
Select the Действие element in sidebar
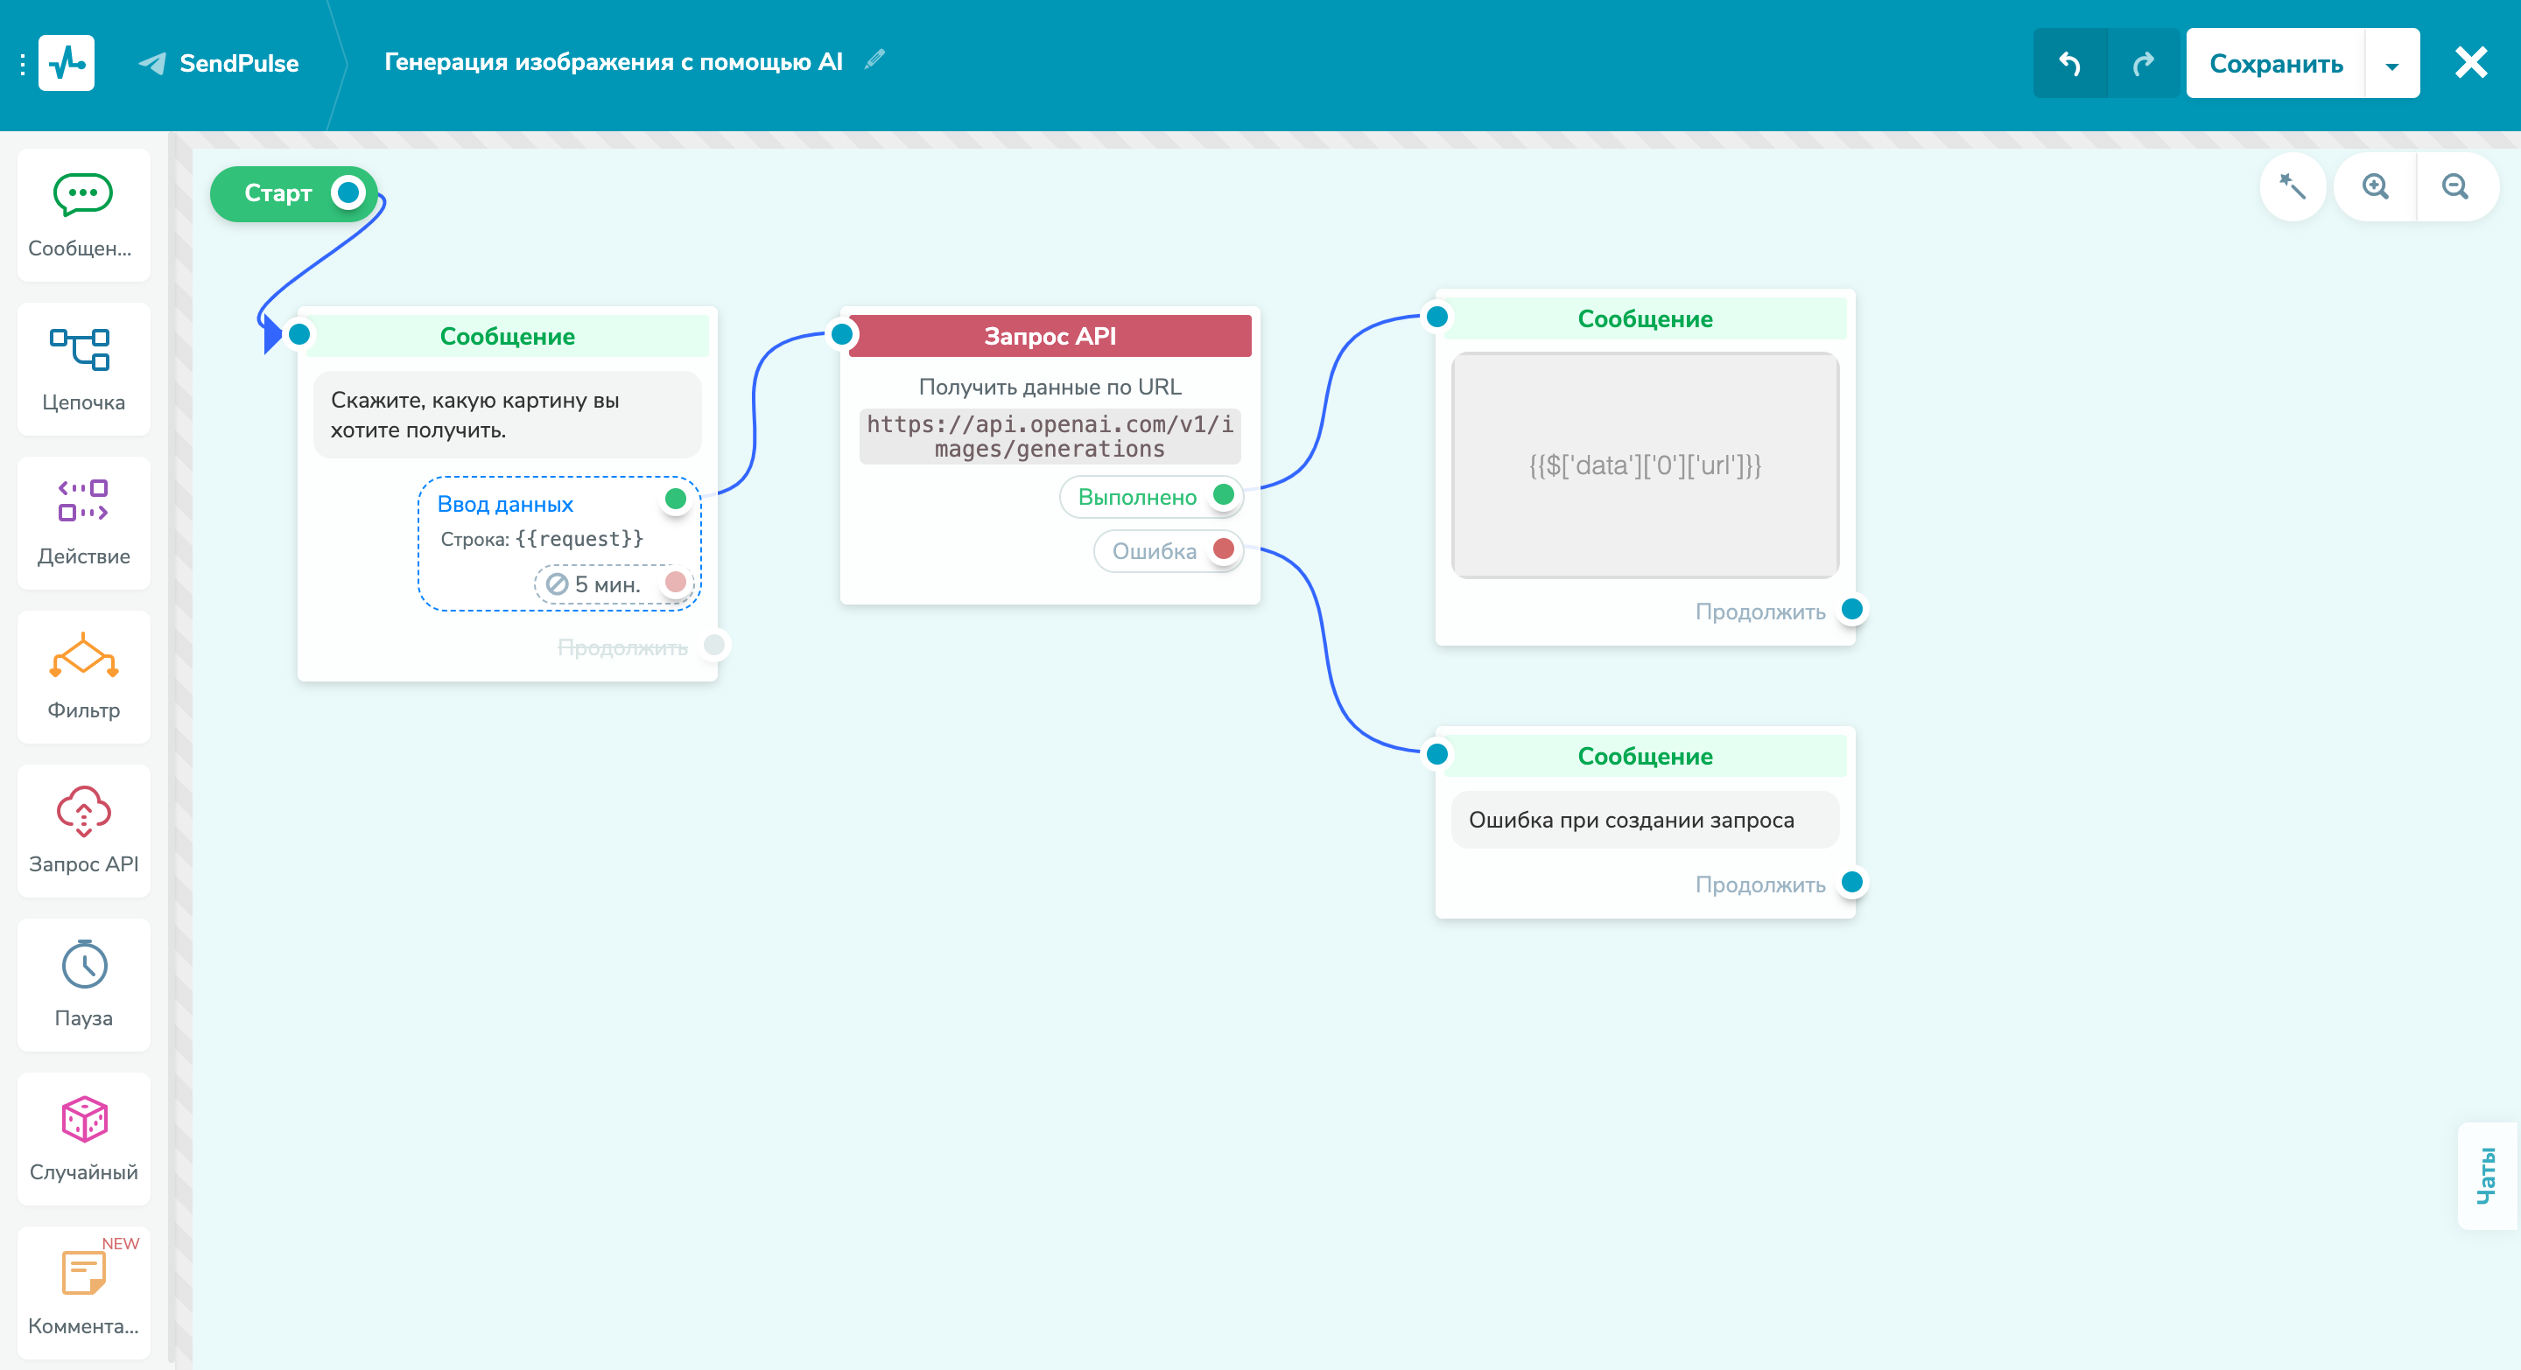coord(83,523)
